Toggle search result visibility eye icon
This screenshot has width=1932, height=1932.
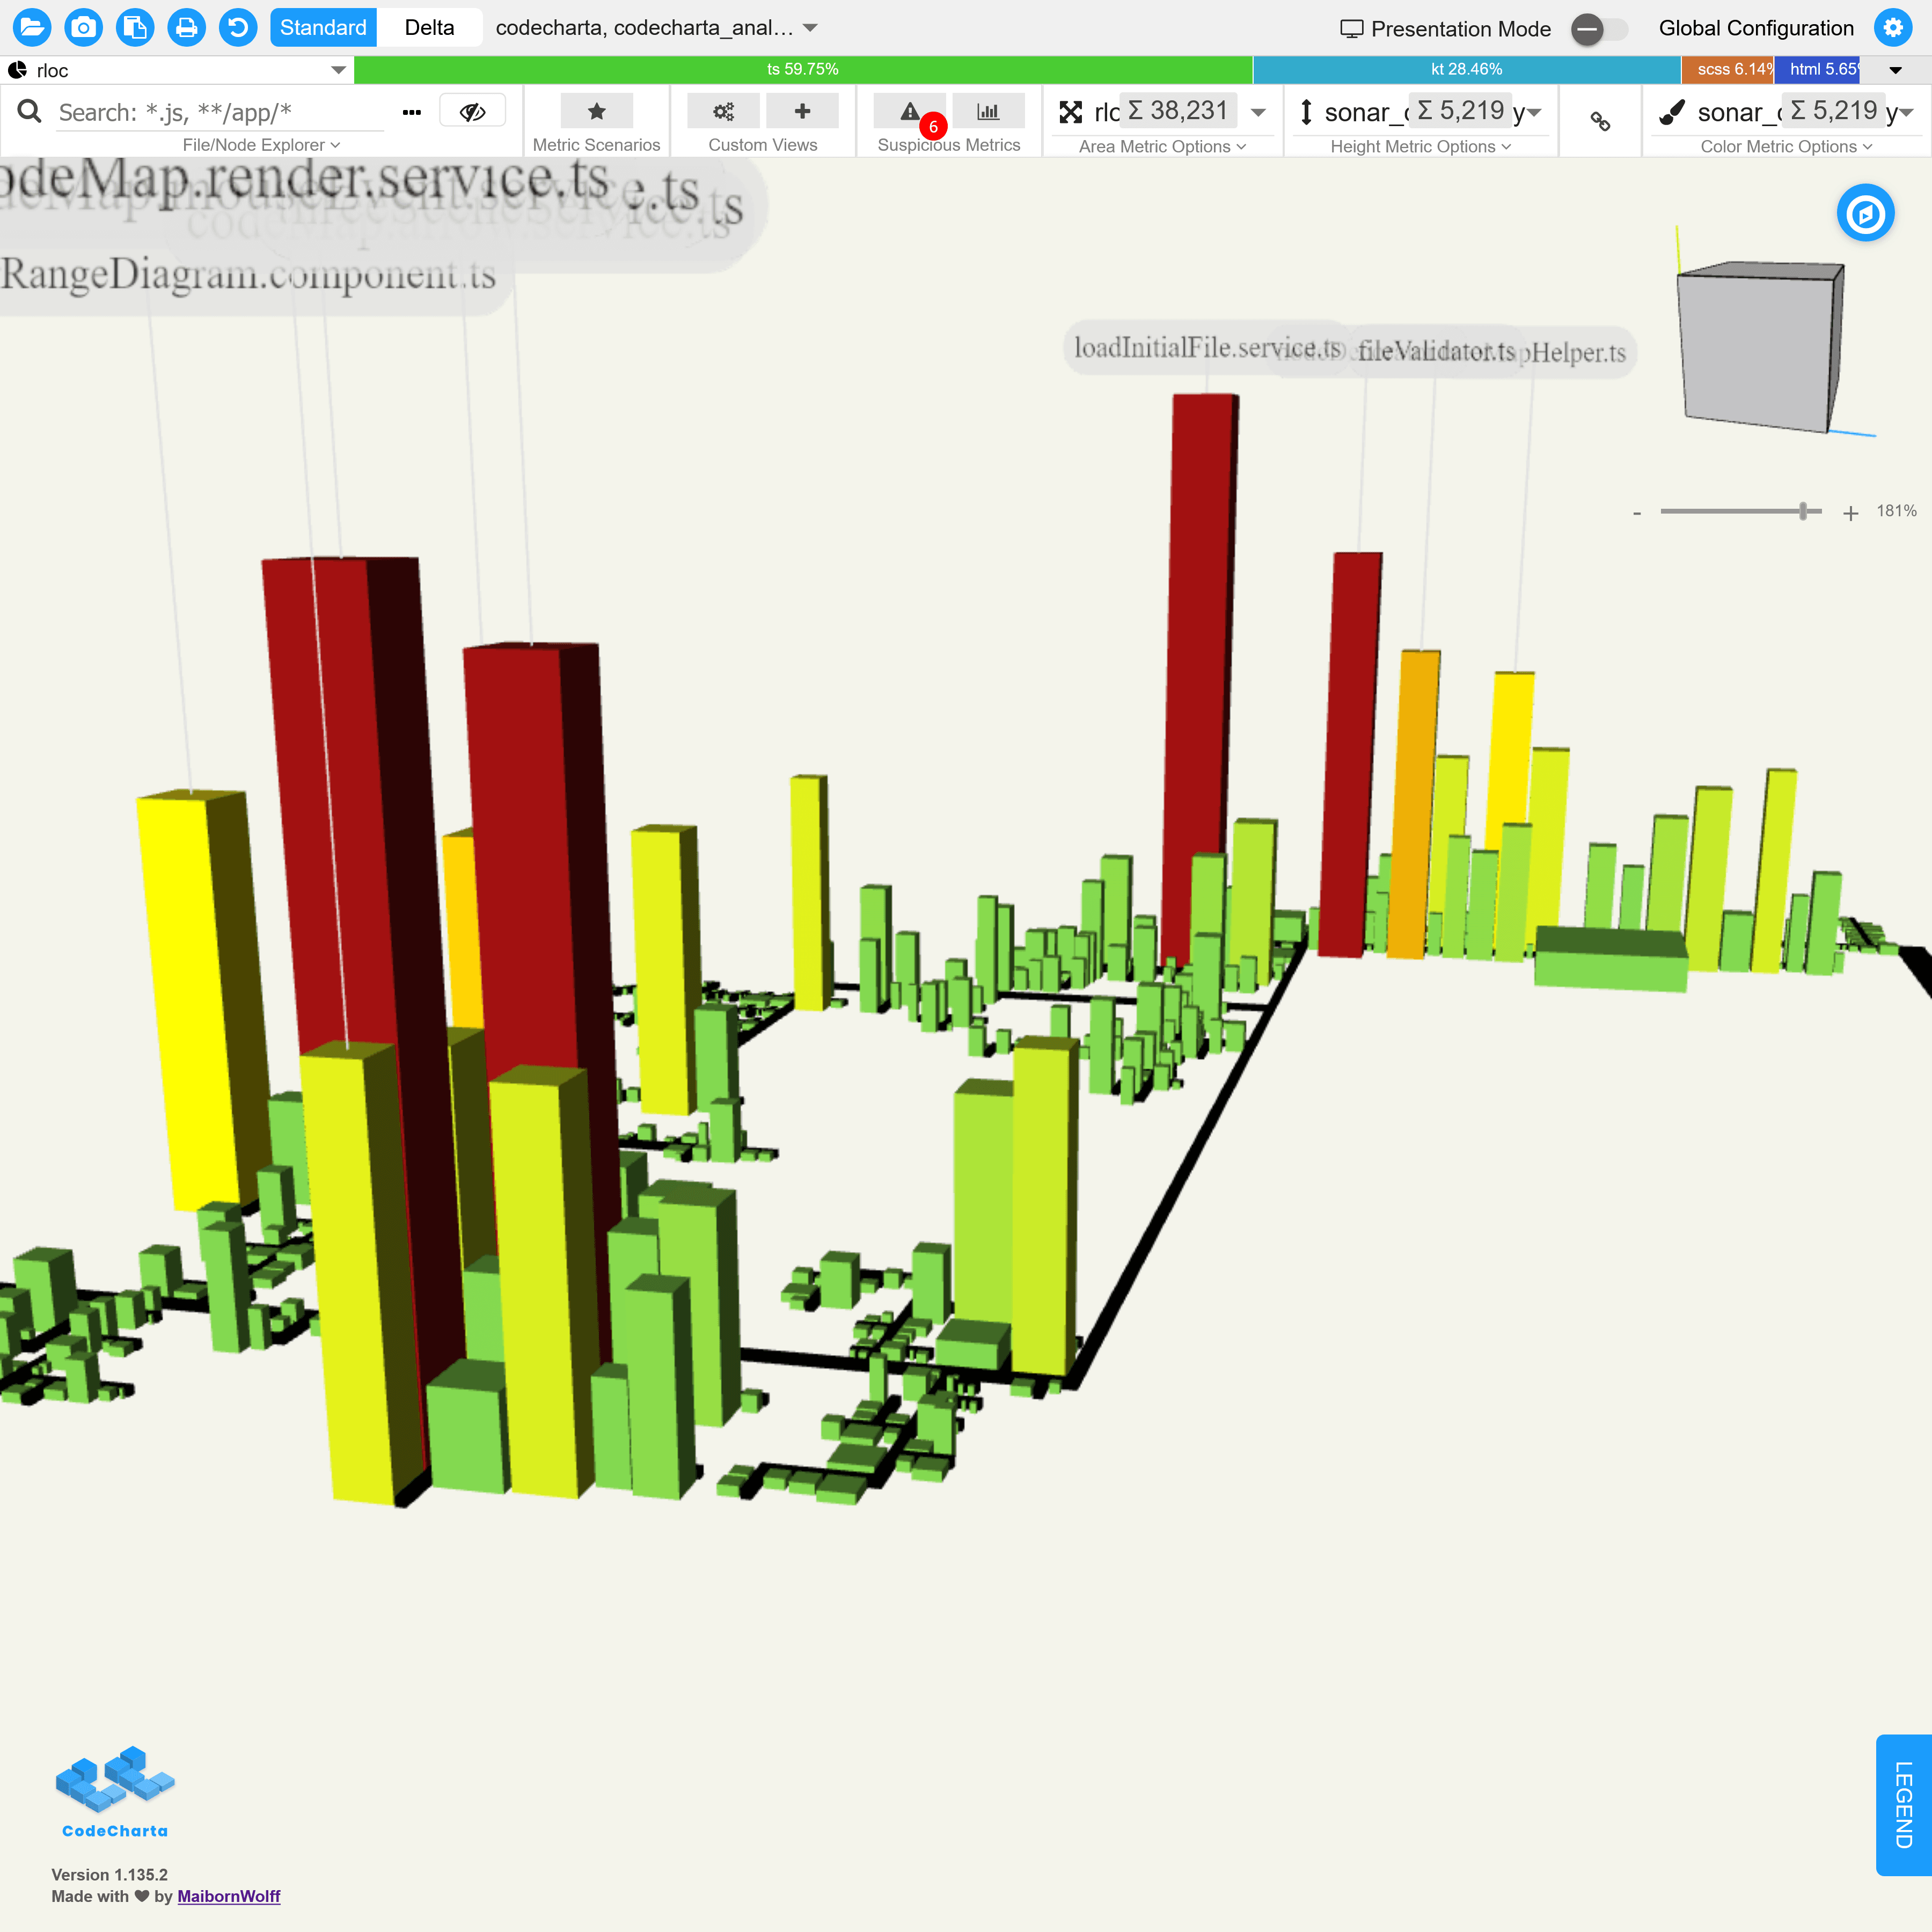point(473,110)
